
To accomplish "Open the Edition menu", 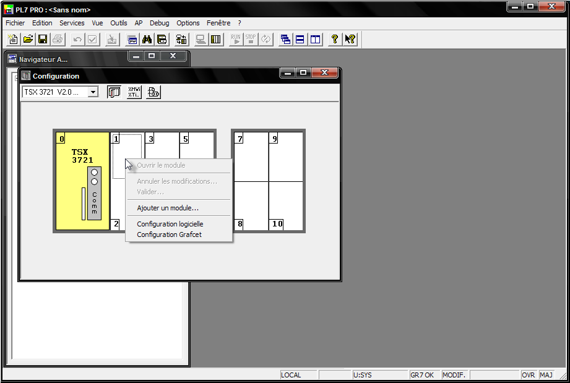I will tap(42, 23).
